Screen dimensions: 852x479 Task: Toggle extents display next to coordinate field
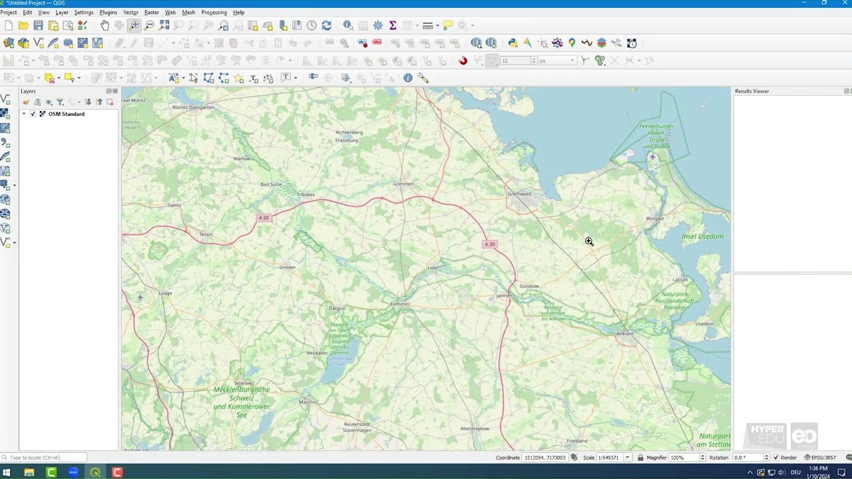(x=574, y=458)
